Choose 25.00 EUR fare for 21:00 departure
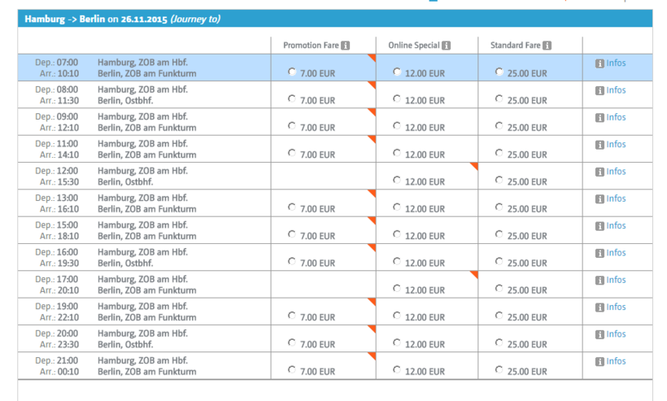The image size is (667, 401). [499, 370]
